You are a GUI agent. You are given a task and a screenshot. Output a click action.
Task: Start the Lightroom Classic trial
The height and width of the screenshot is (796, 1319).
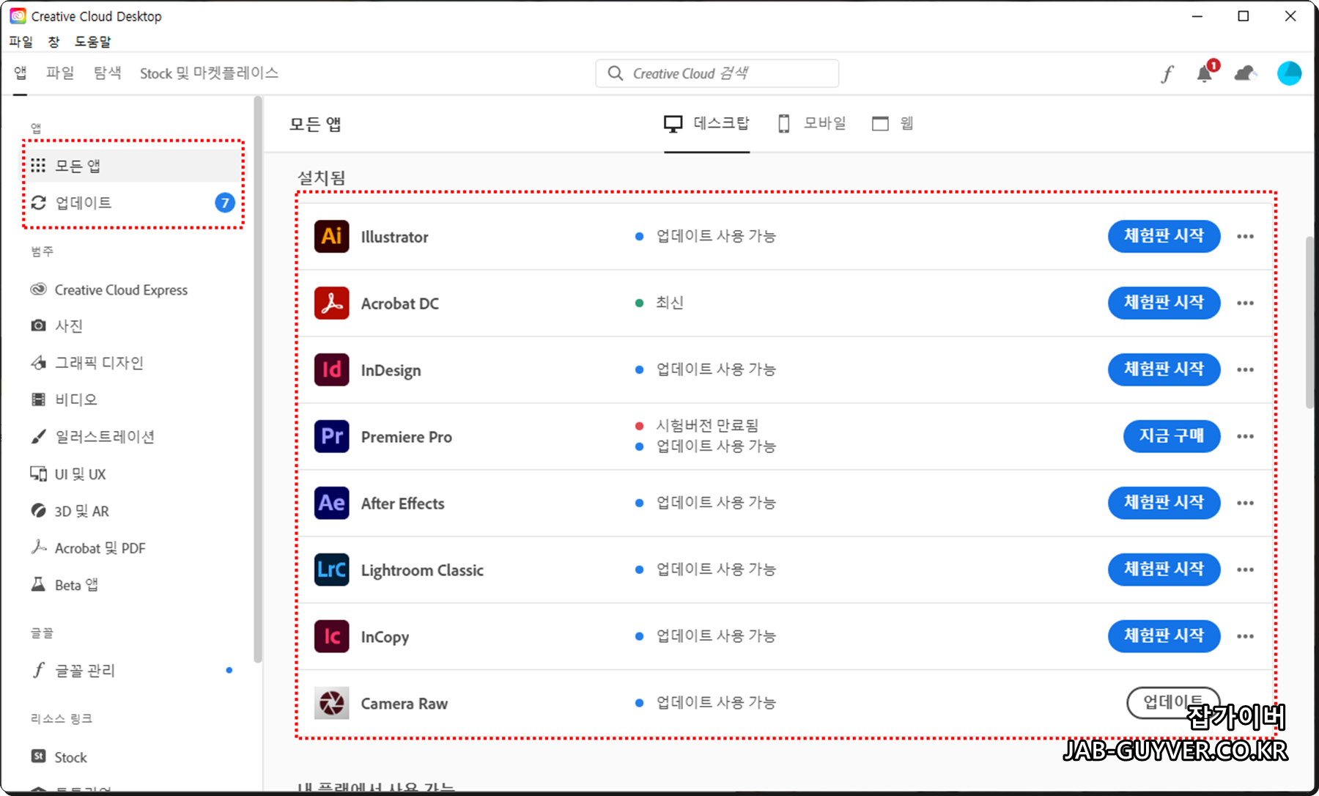(x=1164, y=570)
